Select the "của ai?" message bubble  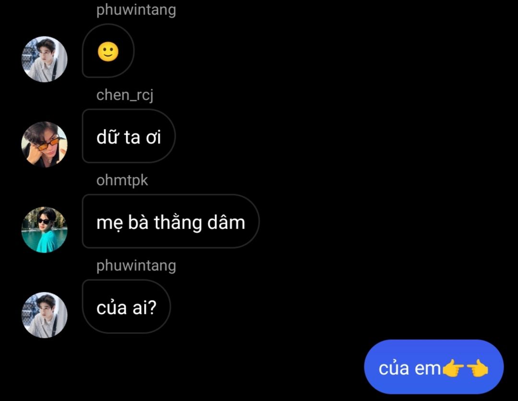[x=126, y=307]
